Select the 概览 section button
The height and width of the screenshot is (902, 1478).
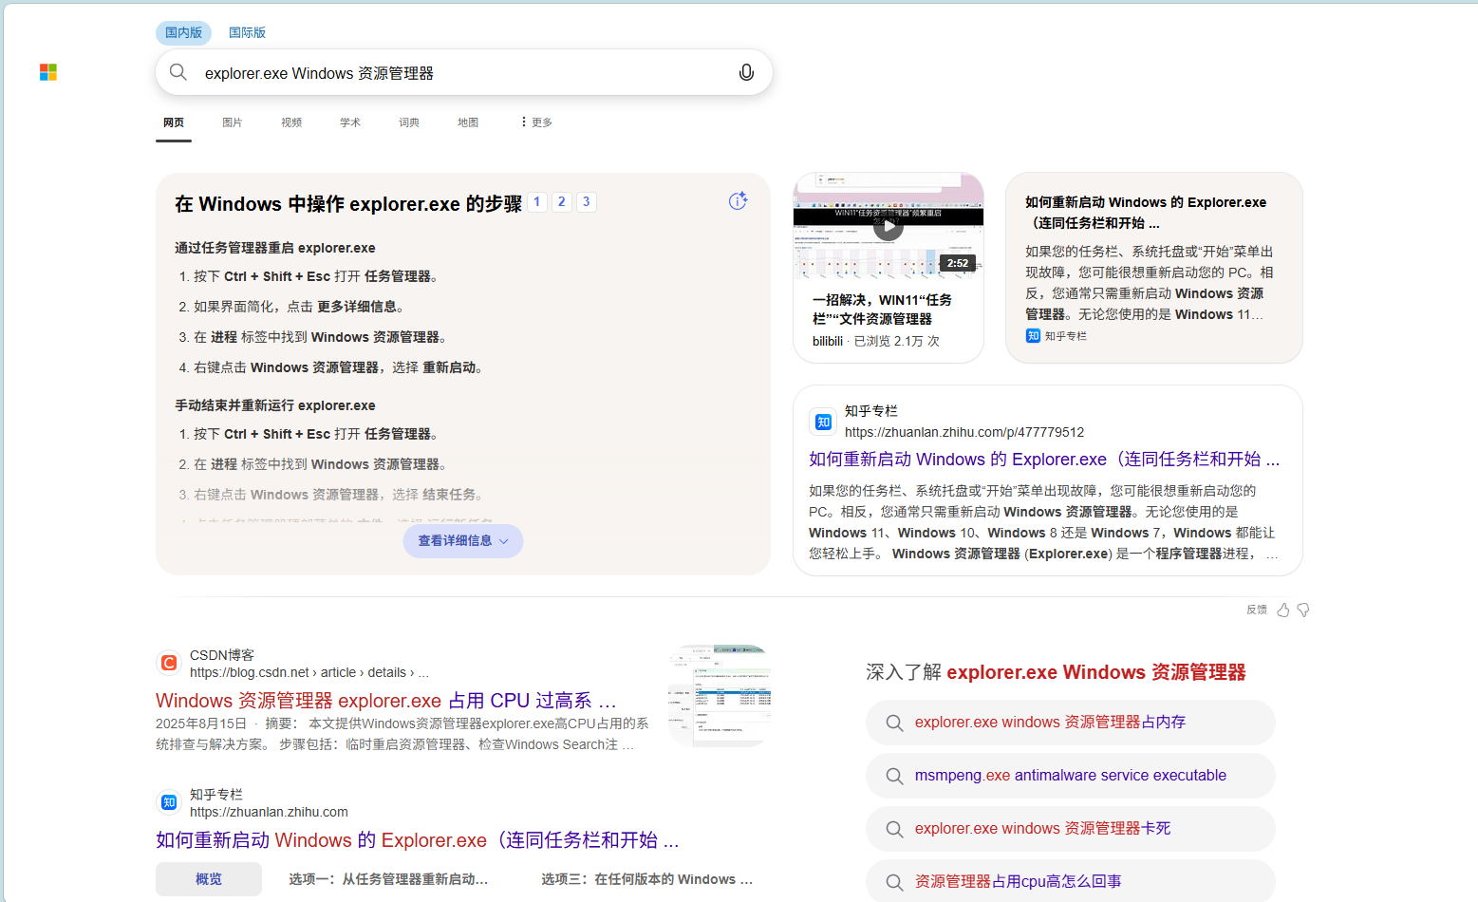point(209,879)
